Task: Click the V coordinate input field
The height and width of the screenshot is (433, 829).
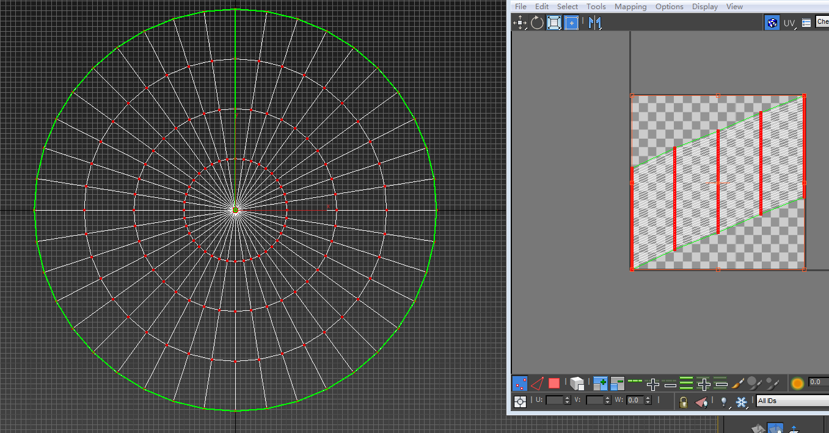Action: point(594,400)
